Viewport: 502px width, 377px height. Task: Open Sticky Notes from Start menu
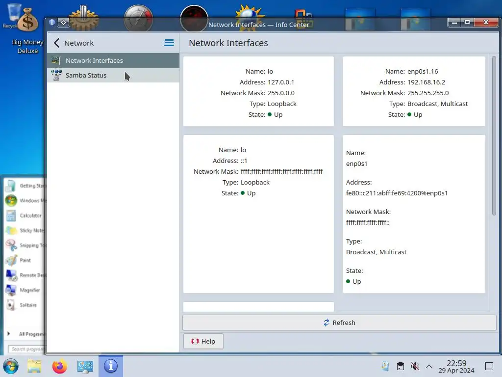[25, 231]
